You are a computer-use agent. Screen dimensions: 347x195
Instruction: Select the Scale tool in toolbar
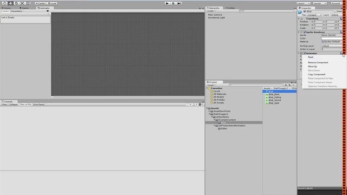click(x=22, y=3)
